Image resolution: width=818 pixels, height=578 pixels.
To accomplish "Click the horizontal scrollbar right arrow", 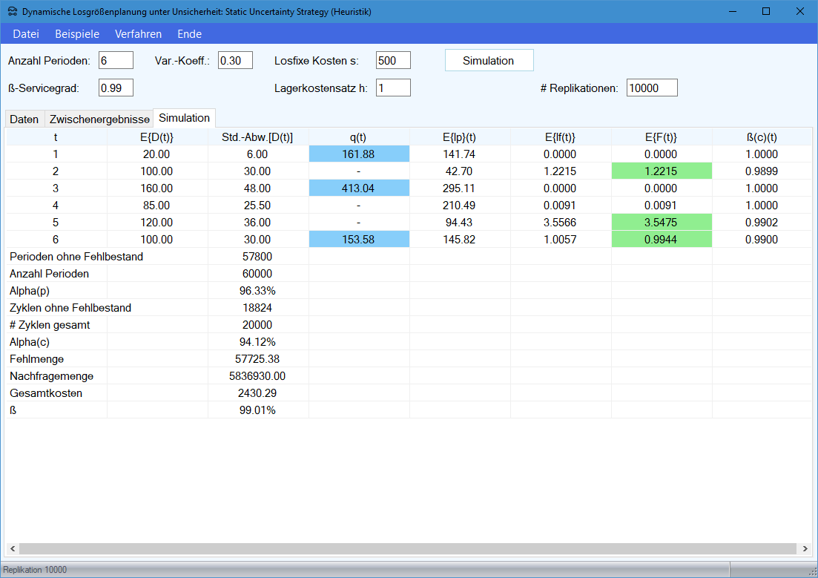I will pyautogui.click(x=806, y=549).
